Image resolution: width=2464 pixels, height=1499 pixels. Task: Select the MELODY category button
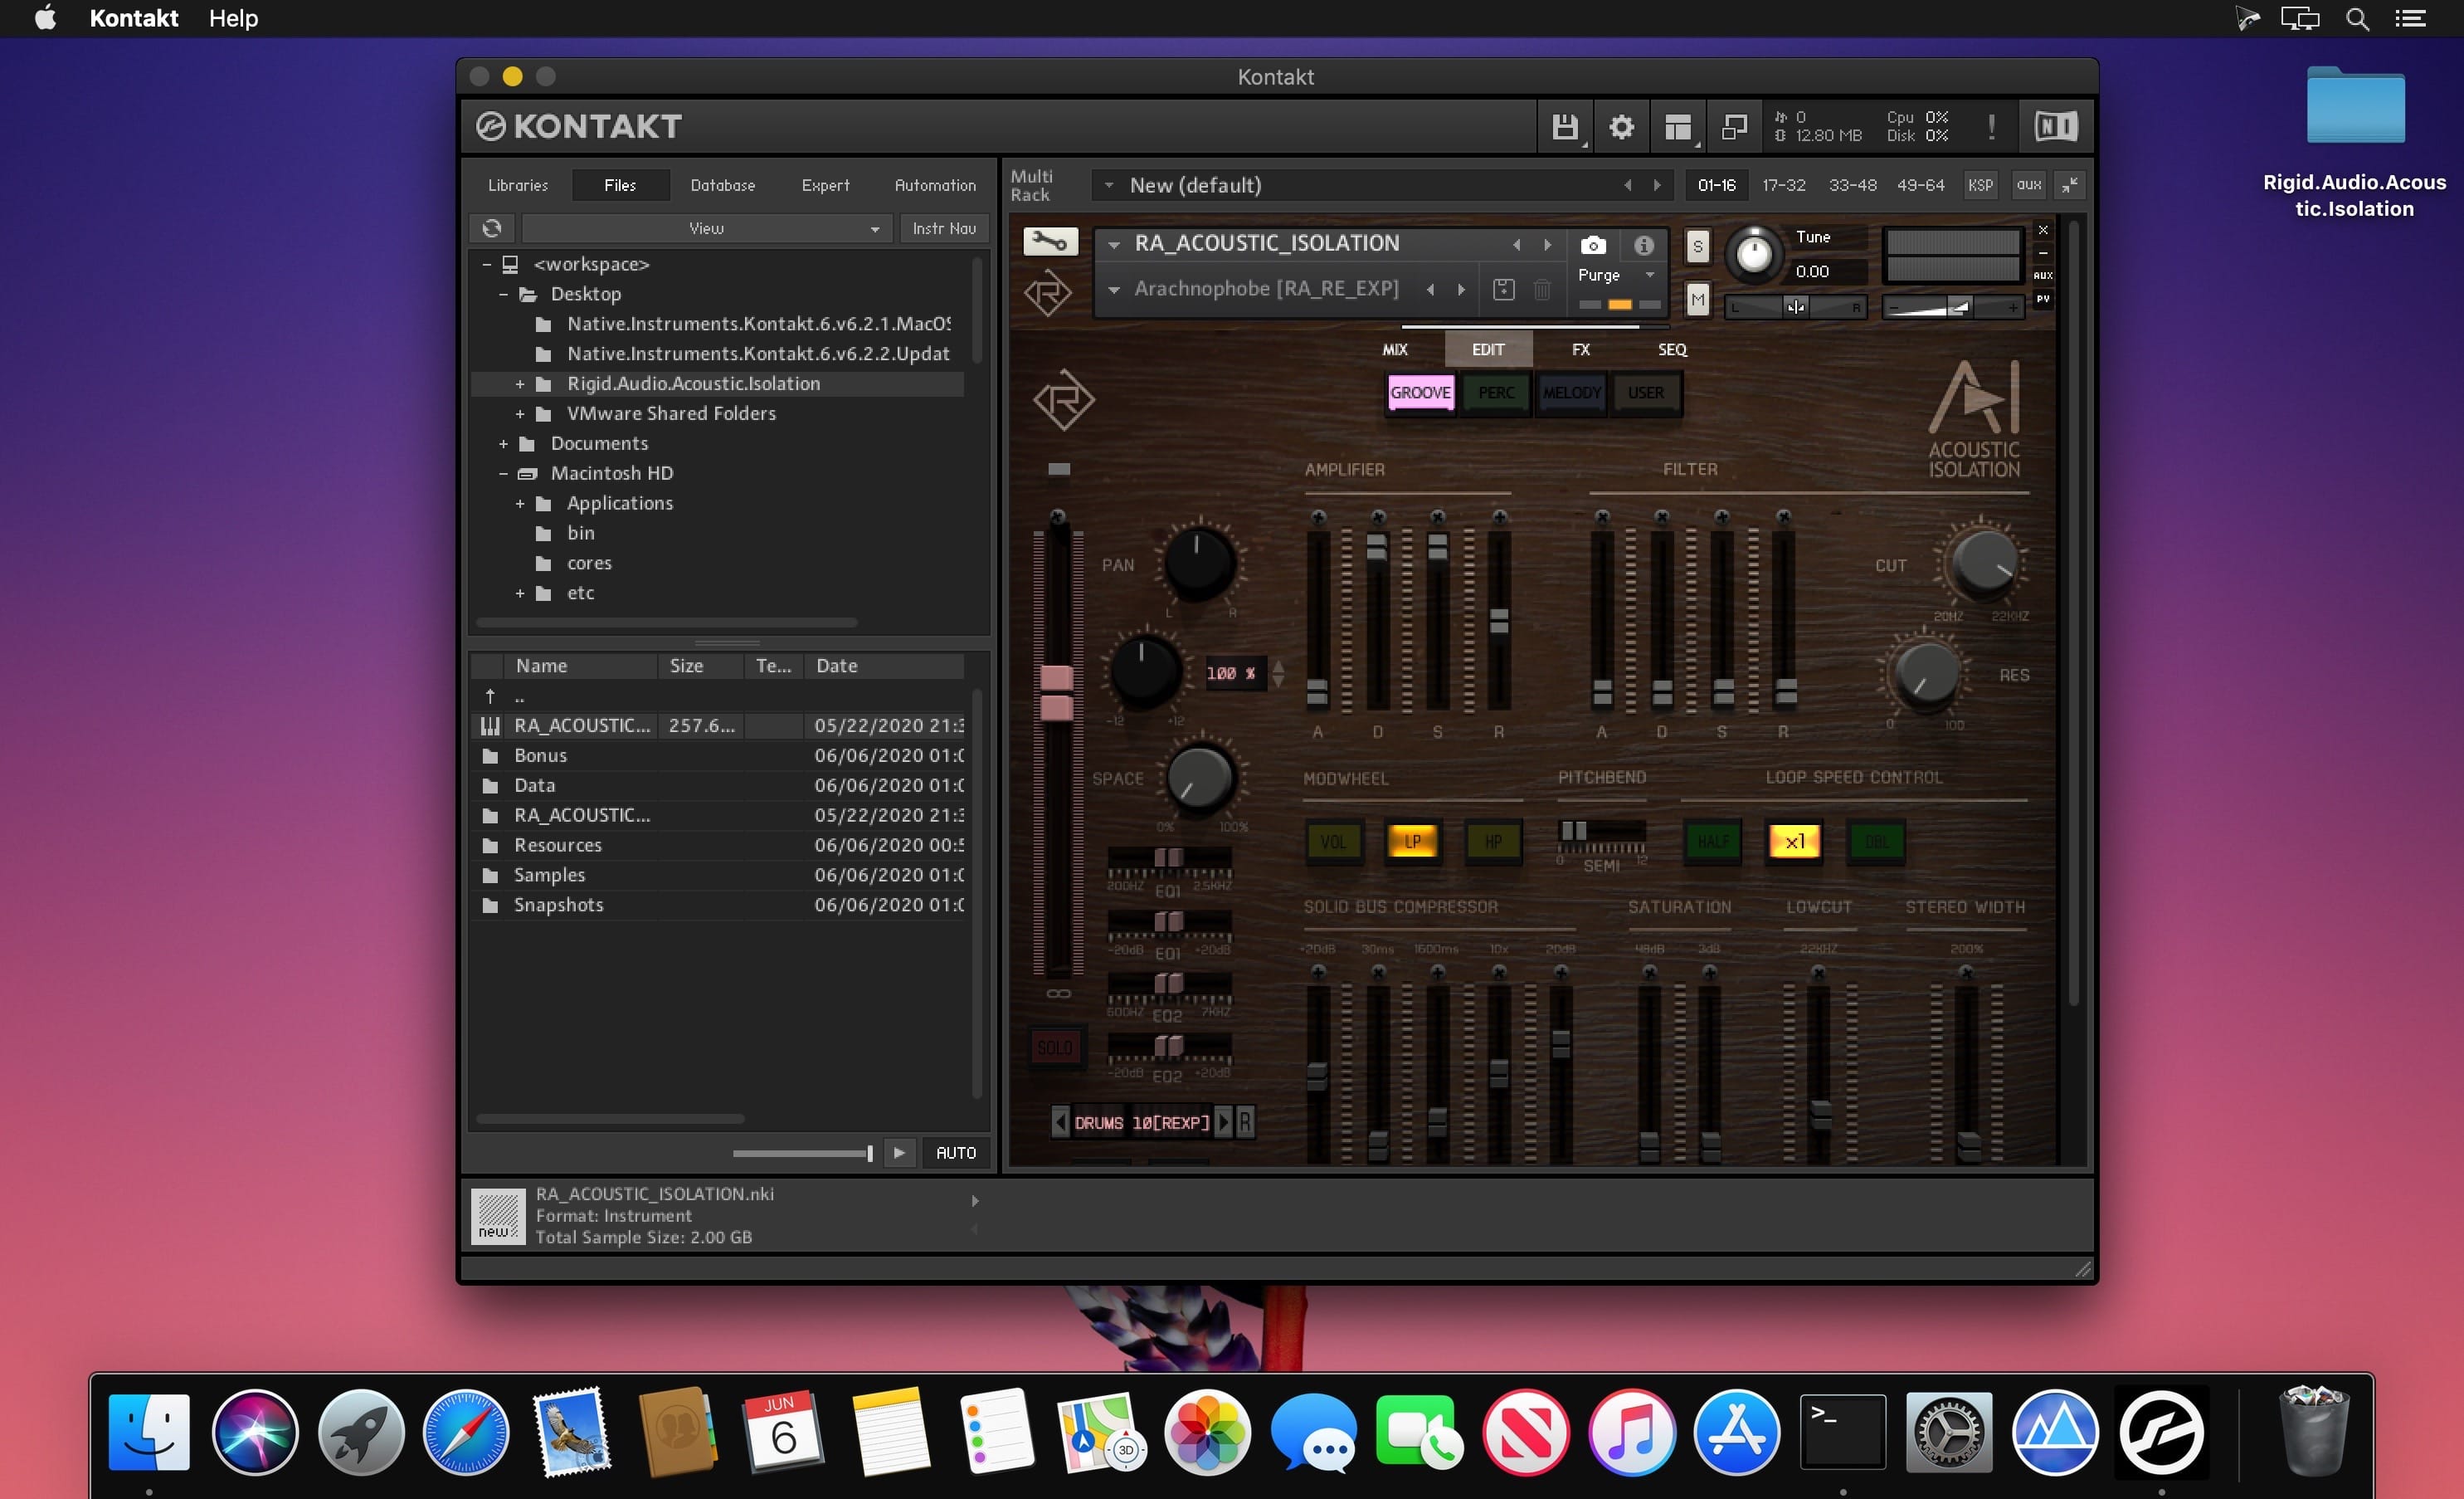(x=1571, y=393)
